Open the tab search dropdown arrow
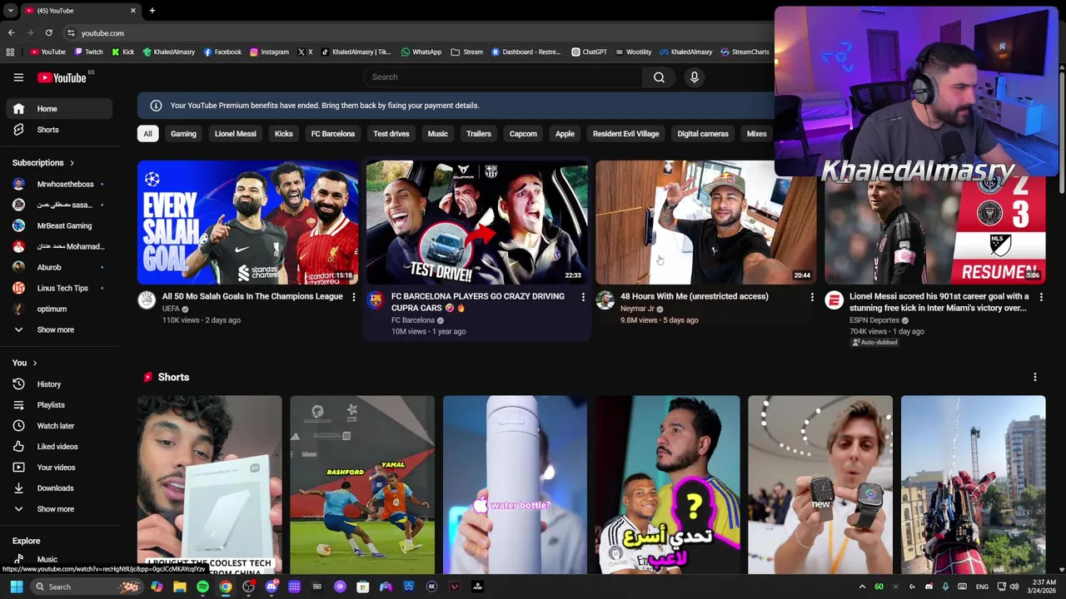Screen dimensions: 1066x599 pos(10,11)
